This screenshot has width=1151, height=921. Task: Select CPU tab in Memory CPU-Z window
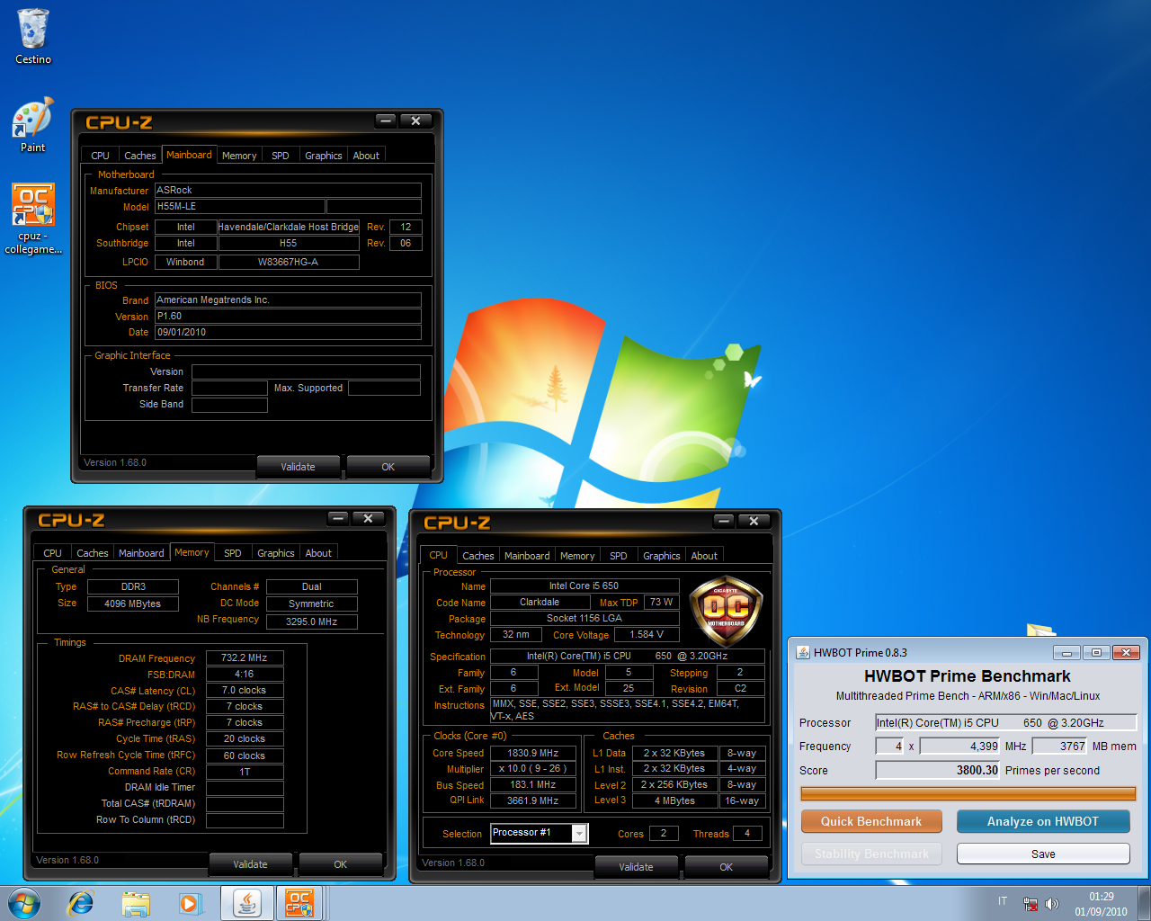click(x=53, y=553)
